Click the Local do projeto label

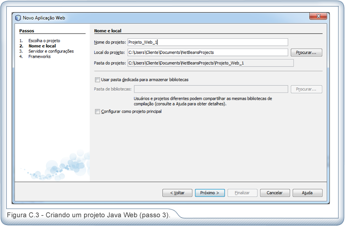(109, 52)
